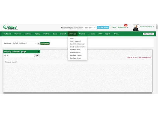The height and width of the screenshot is (118, 158).
Task: Open the Activity menu
Action: pyautogui.click(x=37, y=34)
